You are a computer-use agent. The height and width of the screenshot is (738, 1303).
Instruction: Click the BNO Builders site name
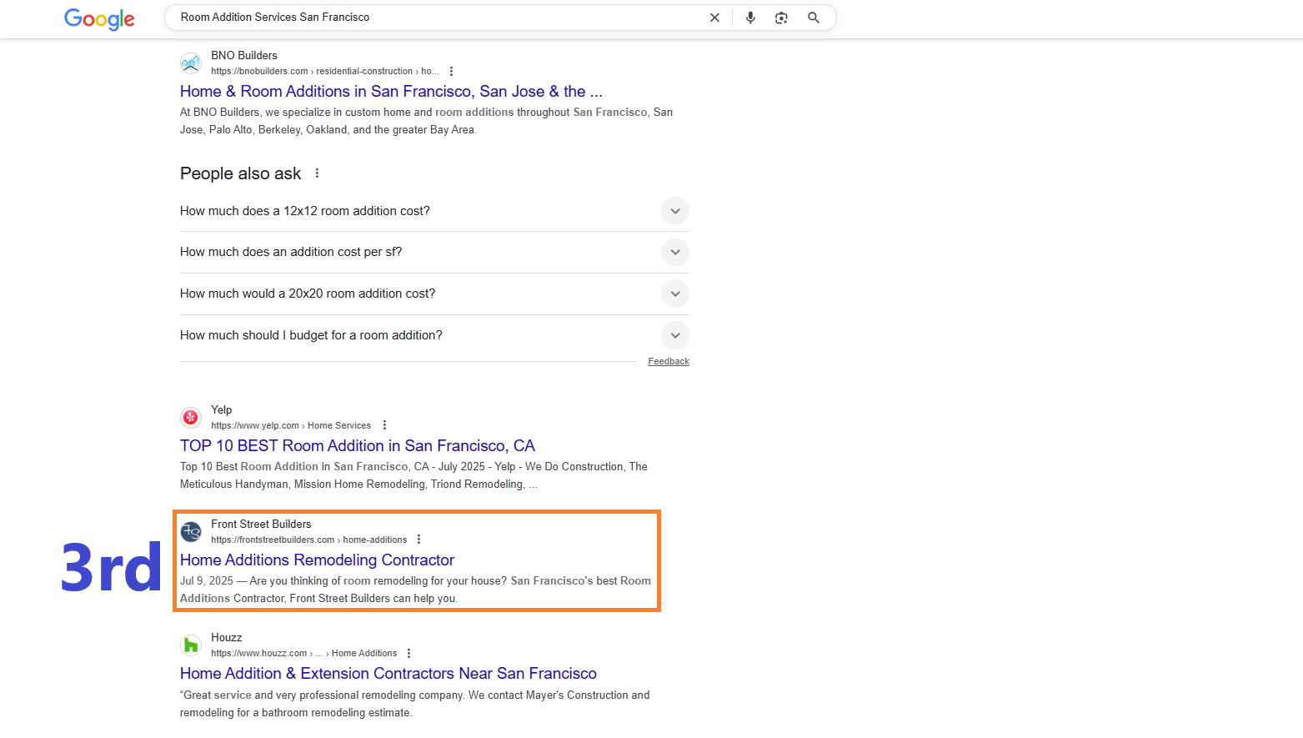[x=244, y=56]
